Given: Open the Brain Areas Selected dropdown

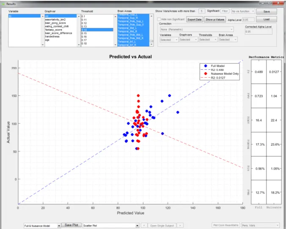Looking at the screenshot, I should tap(228, 40).
